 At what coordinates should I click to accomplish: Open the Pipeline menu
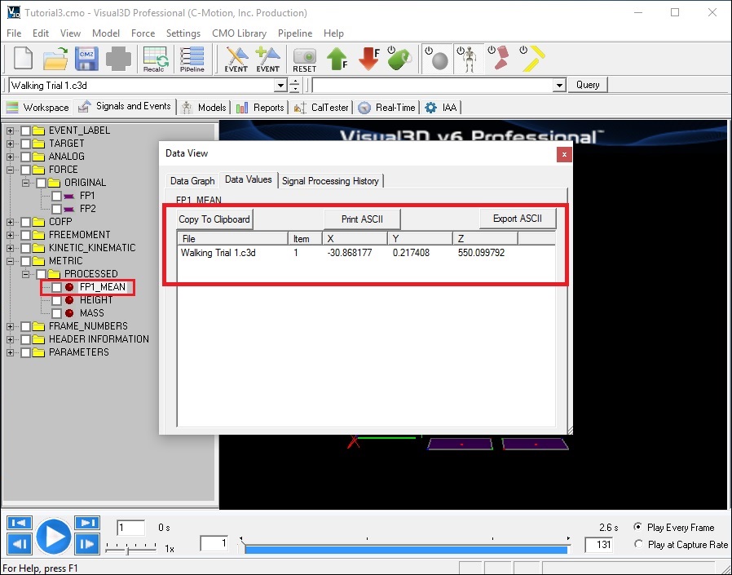click(x=294, y=33)
